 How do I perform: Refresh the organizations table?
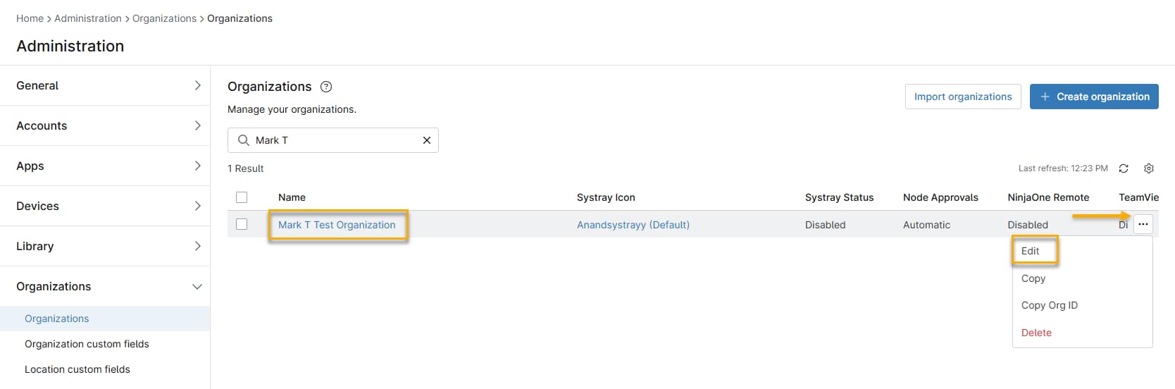pos(1124,168)
